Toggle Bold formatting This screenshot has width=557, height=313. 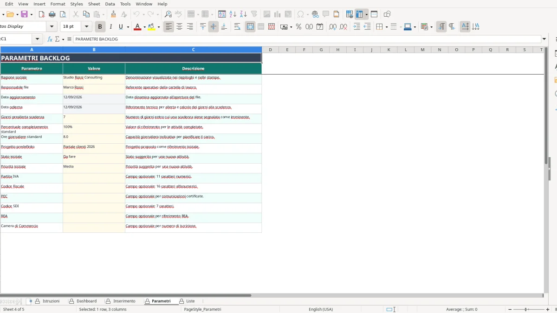100,27
